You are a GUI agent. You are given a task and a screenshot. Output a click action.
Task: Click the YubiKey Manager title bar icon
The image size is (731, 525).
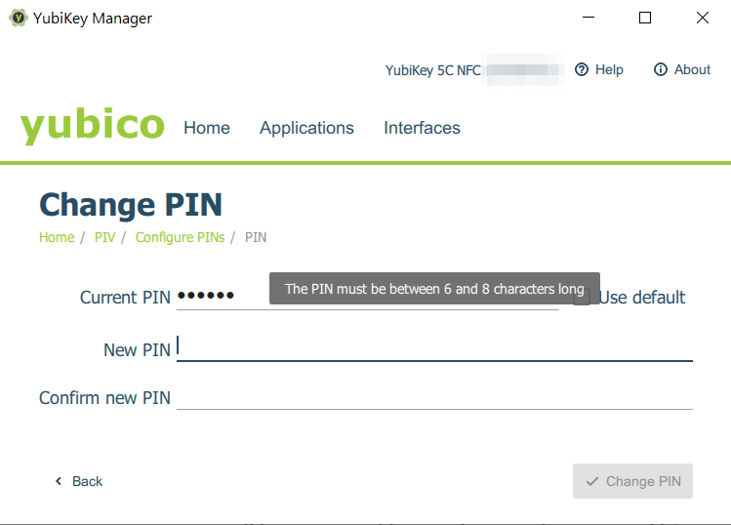[x=18, y=18]
